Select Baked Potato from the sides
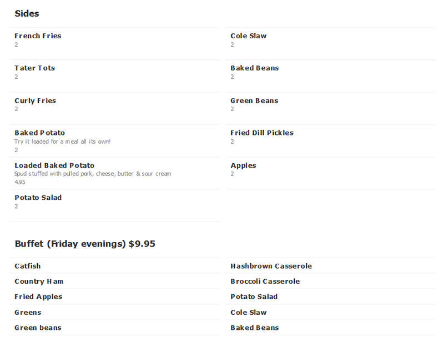Screen dimensions: 444x347 pyautogui.click(x=39, y=133)
